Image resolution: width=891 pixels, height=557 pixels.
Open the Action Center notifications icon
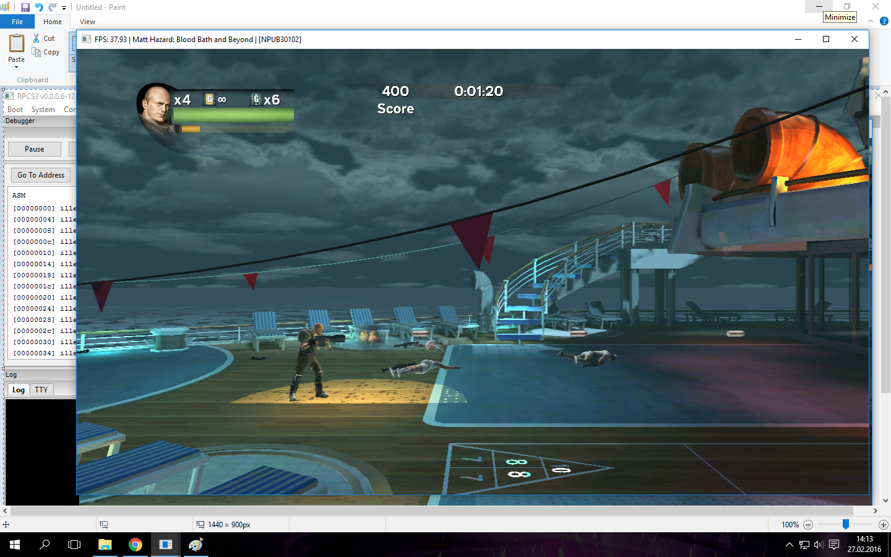tap(834, 545)
